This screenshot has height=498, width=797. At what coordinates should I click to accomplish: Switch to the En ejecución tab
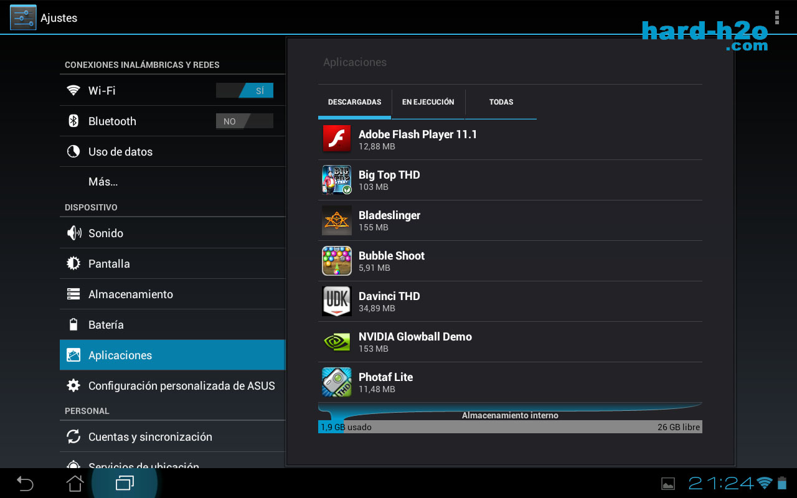[x=428, y=102]
